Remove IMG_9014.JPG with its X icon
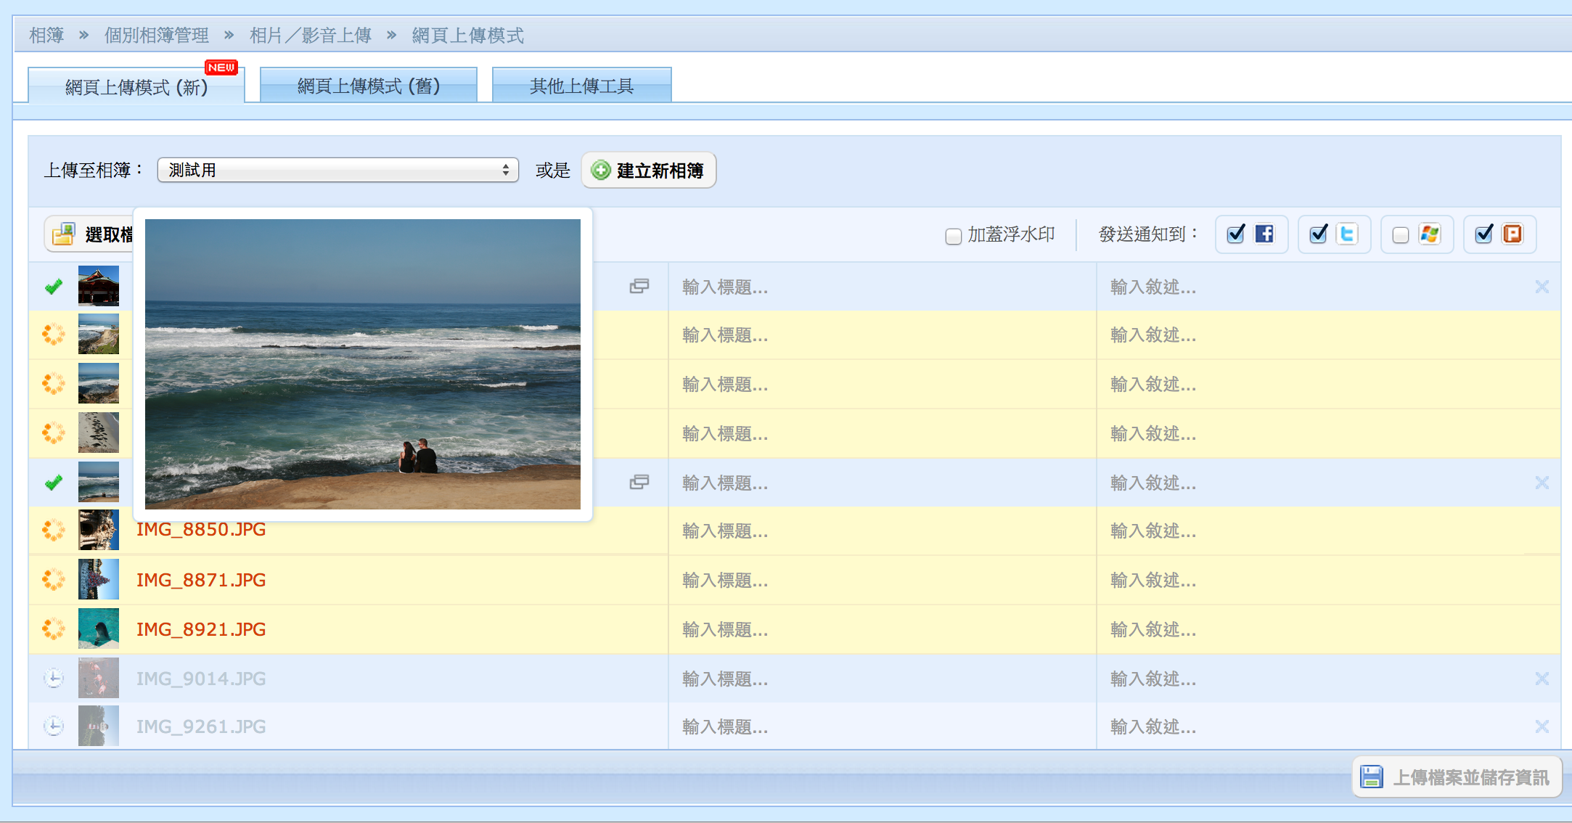This screenshot has width=1572, height=823. click(1541, 678)
